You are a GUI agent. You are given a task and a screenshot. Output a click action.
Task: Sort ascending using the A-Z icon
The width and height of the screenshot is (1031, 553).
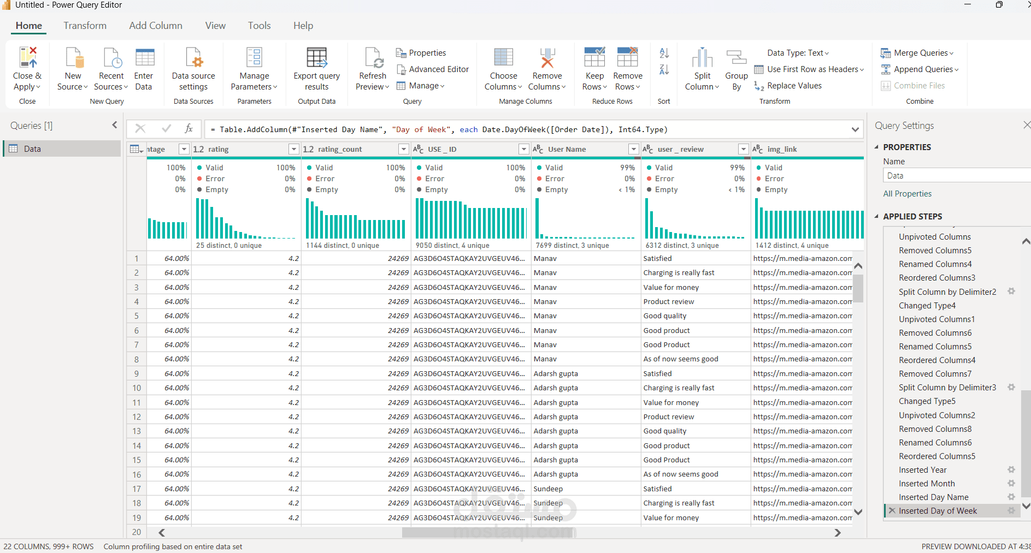(x=664, y=53)
